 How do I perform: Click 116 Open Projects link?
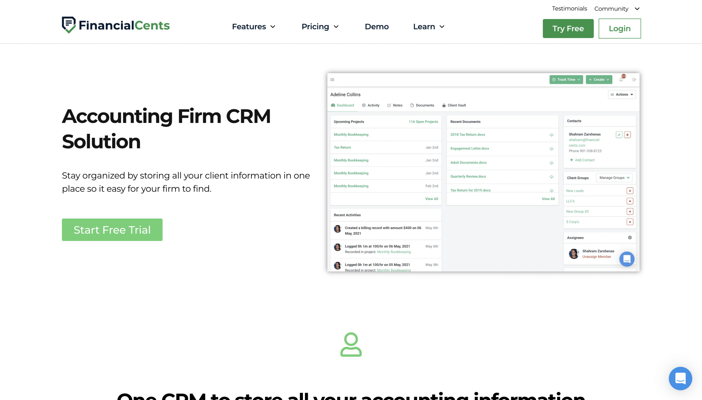pos(423,122)
